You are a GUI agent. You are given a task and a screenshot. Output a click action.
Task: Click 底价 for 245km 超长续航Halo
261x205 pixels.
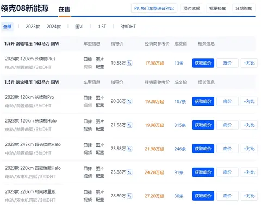(x=227, y=149)
